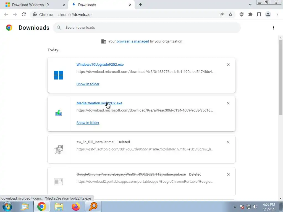Open network status tray icon
The width and height of the screenshot is (283, 212).
click(248, 207)
